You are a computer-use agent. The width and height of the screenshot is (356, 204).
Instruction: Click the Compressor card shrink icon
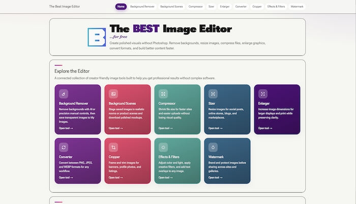(163, 94)
